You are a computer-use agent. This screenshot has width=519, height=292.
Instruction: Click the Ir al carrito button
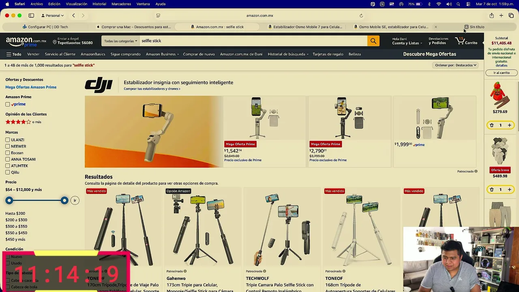pyautogui.click(x=502, y=73)
